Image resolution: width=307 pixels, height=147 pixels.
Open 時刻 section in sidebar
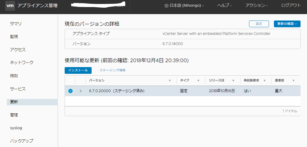(14, 76)
